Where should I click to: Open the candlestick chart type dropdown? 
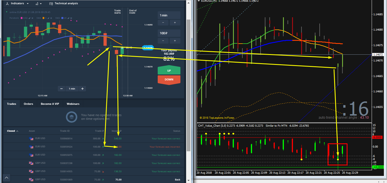point(39,3)
